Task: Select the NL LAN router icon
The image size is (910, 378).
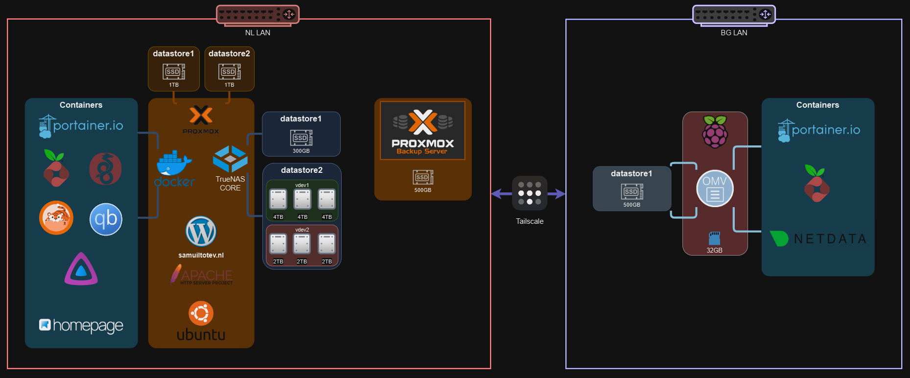Action: point(257,15)
